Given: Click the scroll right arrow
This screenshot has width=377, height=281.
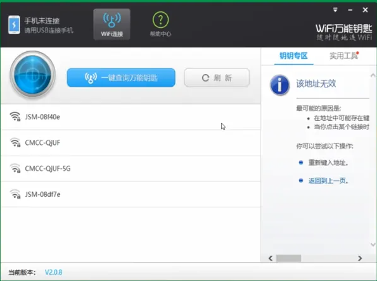Looking at the screenshot, I should (360, 258).
